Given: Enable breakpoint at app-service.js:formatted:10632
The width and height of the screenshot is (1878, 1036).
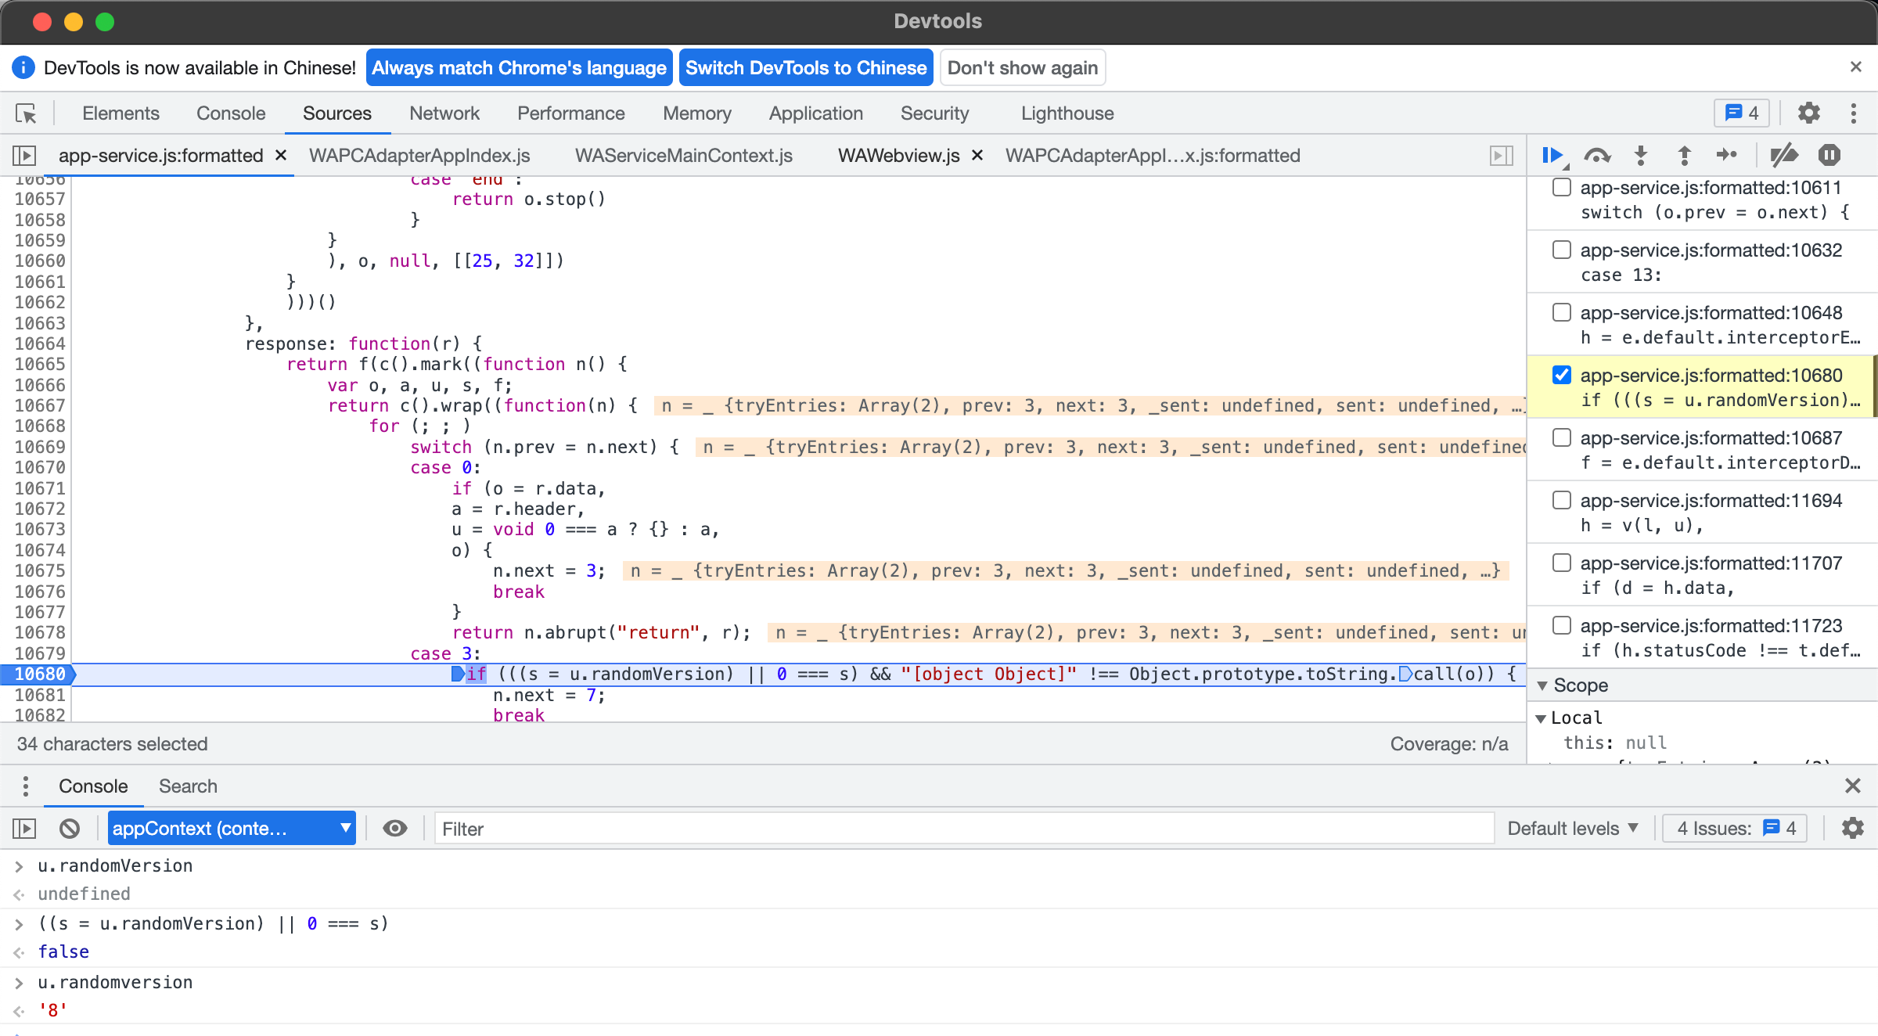Looking at the screenshot, I should pos(1562,250).
